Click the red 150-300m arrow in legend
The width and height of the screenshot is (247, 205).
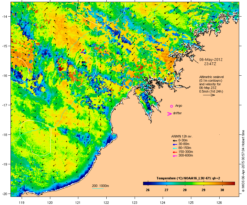click(x=175, y=152)
